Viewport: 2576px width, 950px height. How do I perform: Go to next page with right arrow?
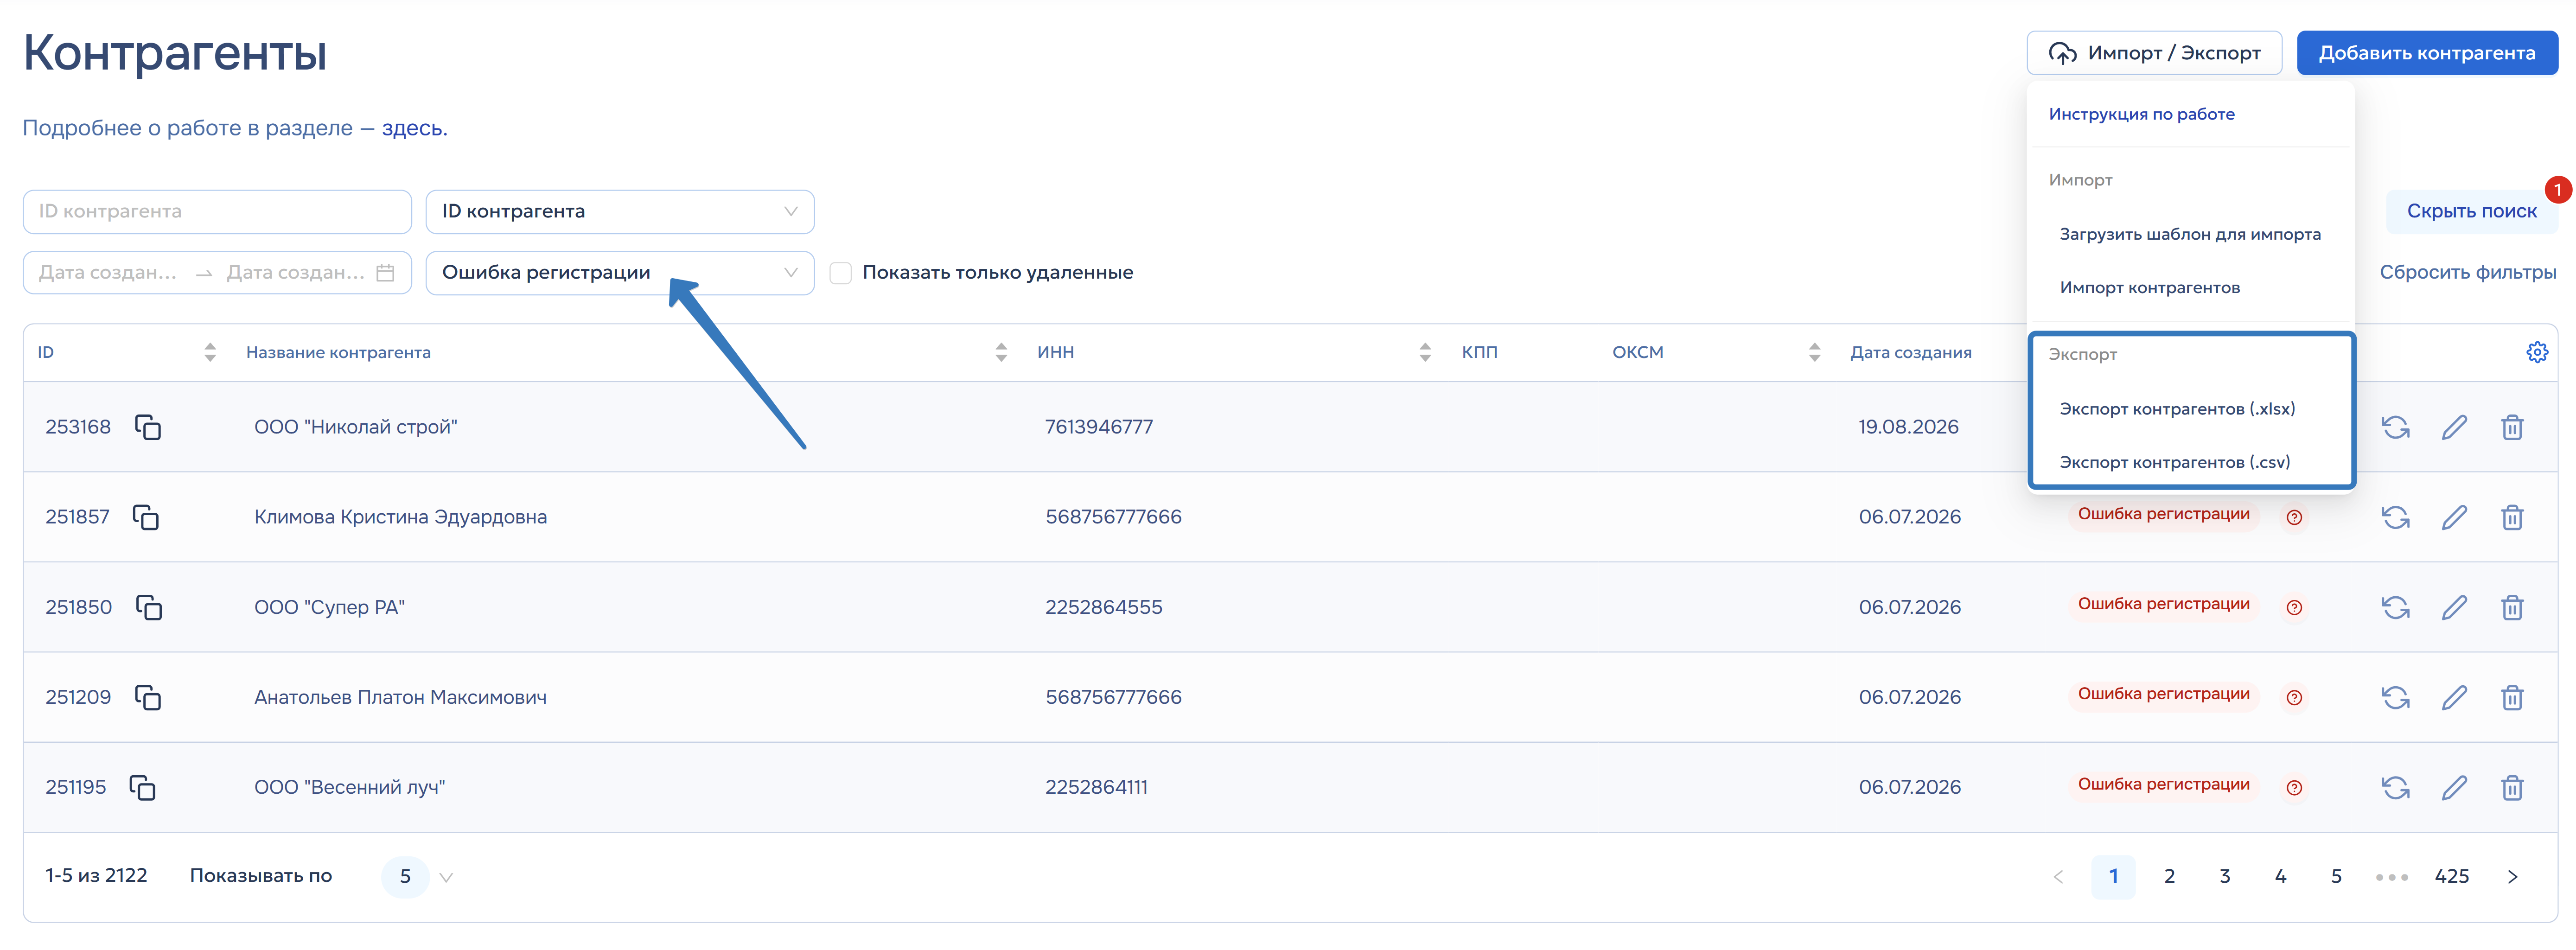point(2512,877)
